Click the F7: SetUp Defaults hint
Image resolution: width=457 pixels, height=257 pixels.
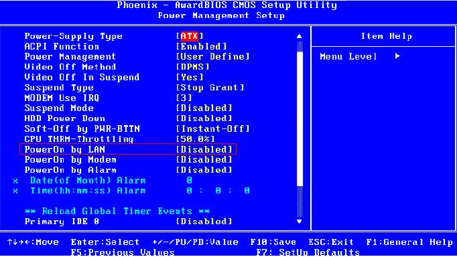click(x=308, y=252)
